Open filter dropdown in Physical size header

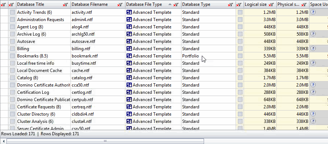(x=304, y=4)
